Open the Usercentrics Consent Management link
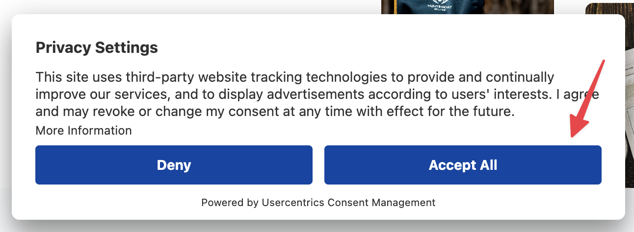 pos(348,202)
